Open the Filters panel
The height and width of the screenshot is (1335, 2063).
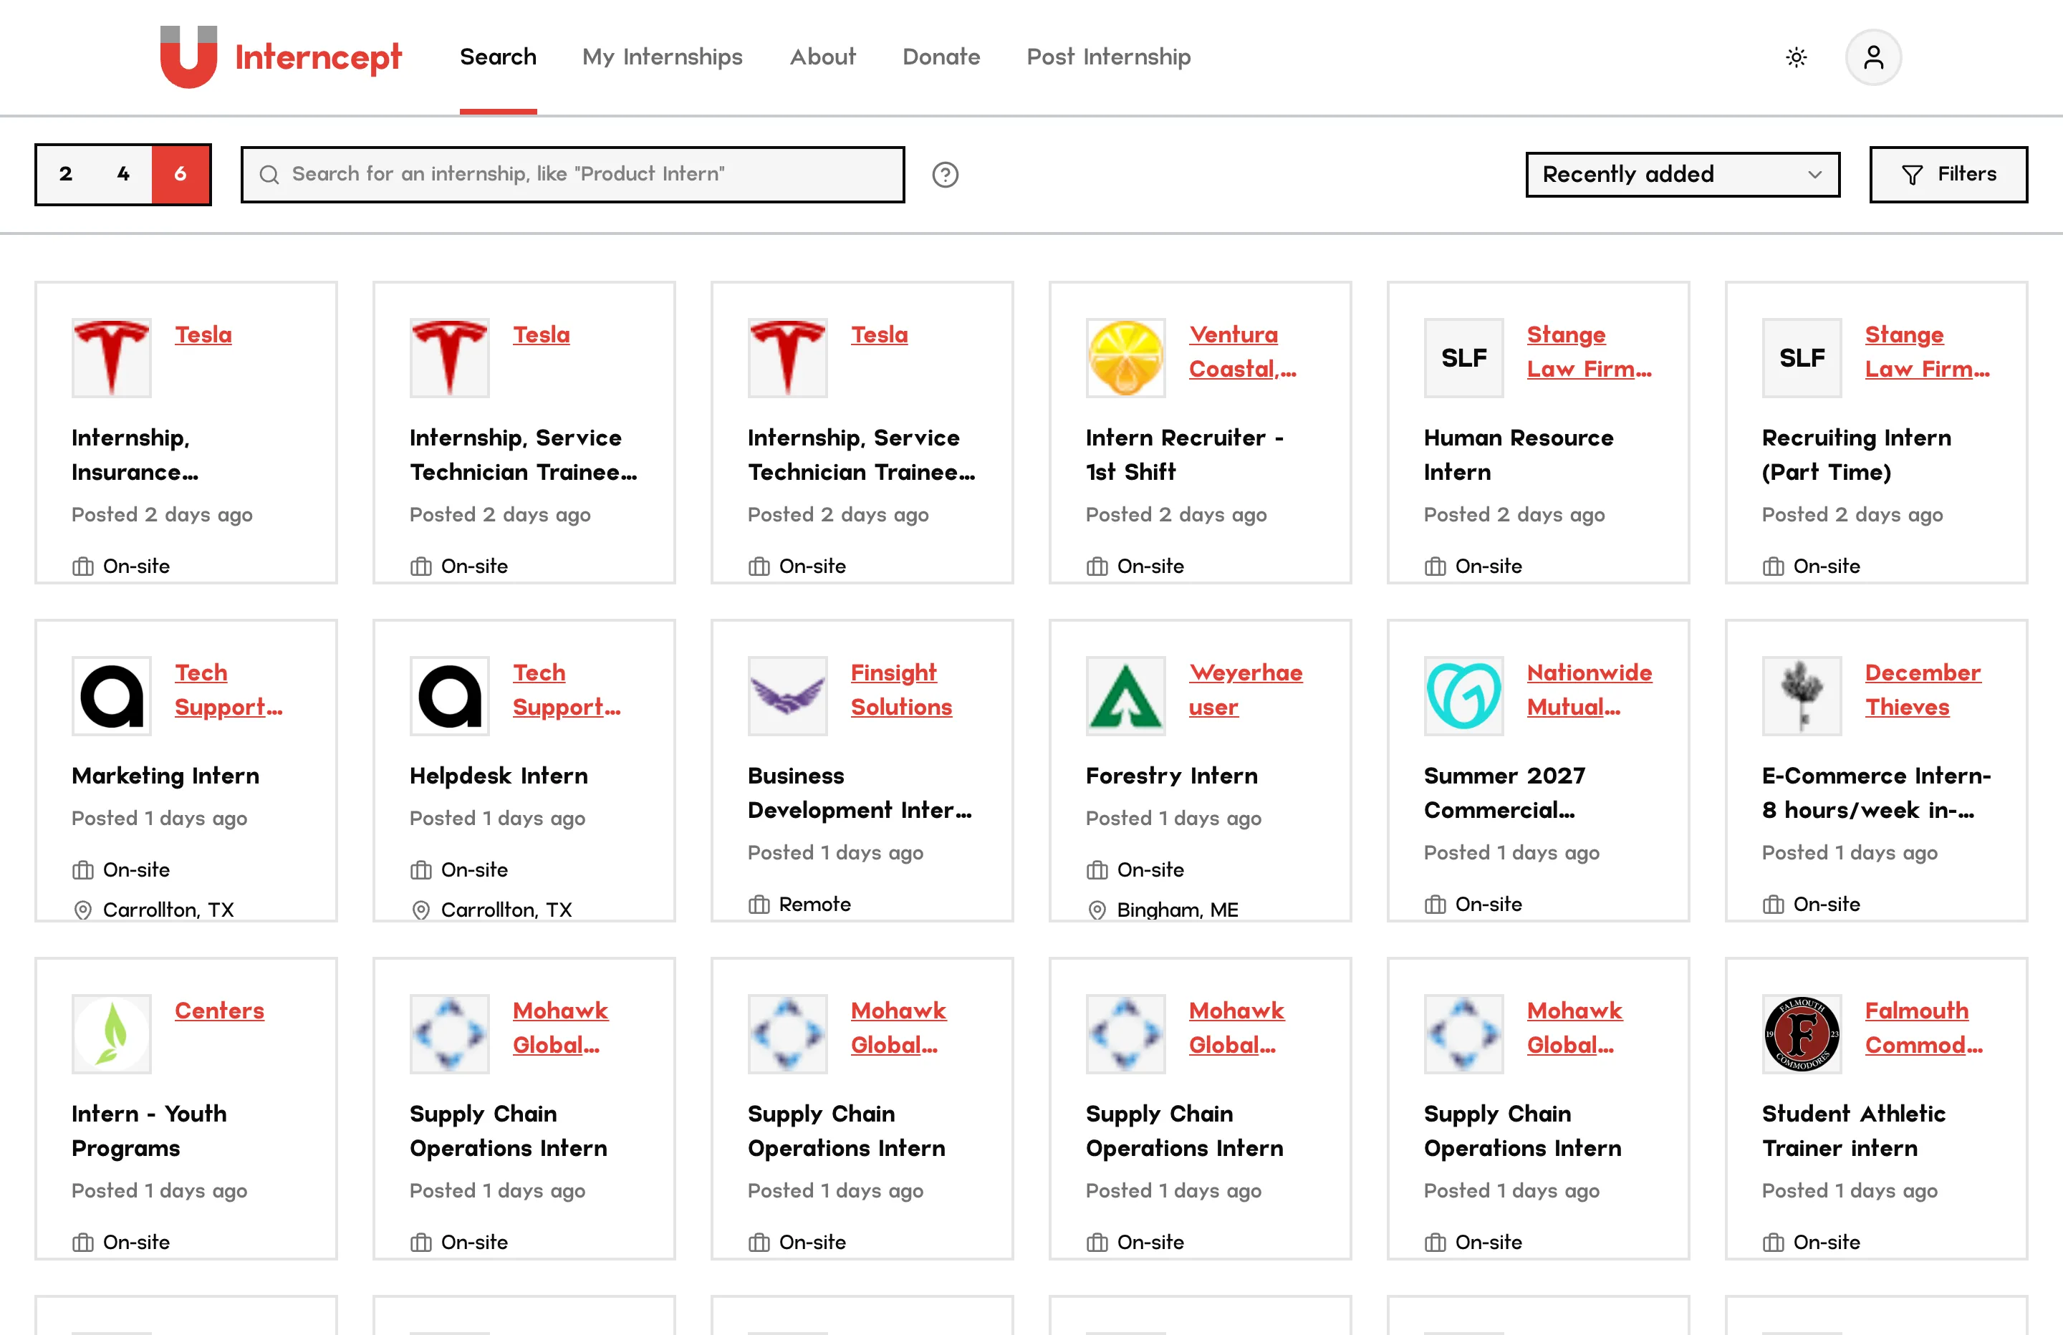click(x=1948, y=174)
